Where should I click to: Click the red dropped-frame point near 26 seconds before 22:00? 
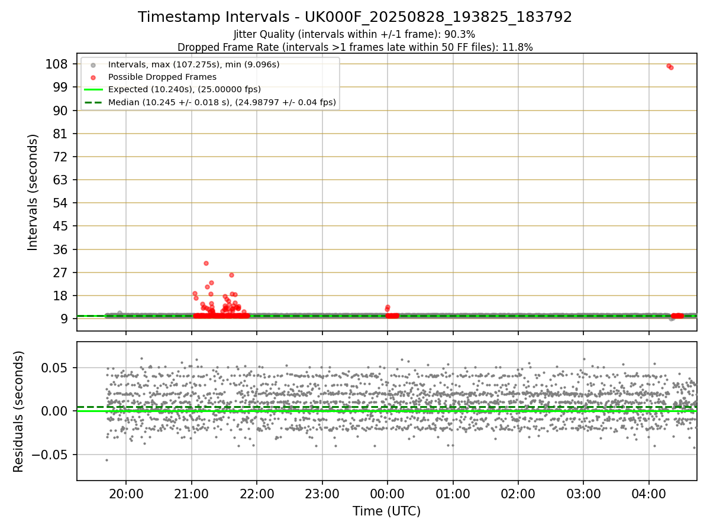pos(231,275)
